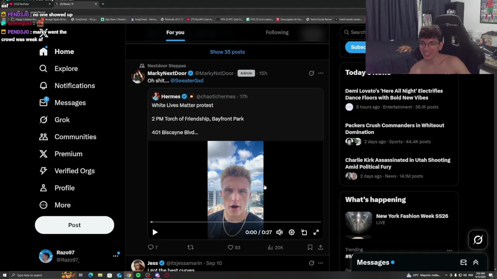
Task: Open three-dot menu on MarkyNextDoor post
Action: point(320,73)
